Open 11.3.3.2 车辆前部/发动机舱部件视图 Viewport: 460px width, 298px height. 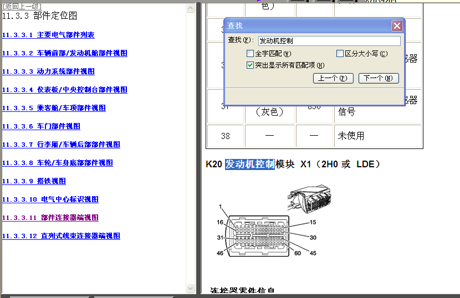64,53
